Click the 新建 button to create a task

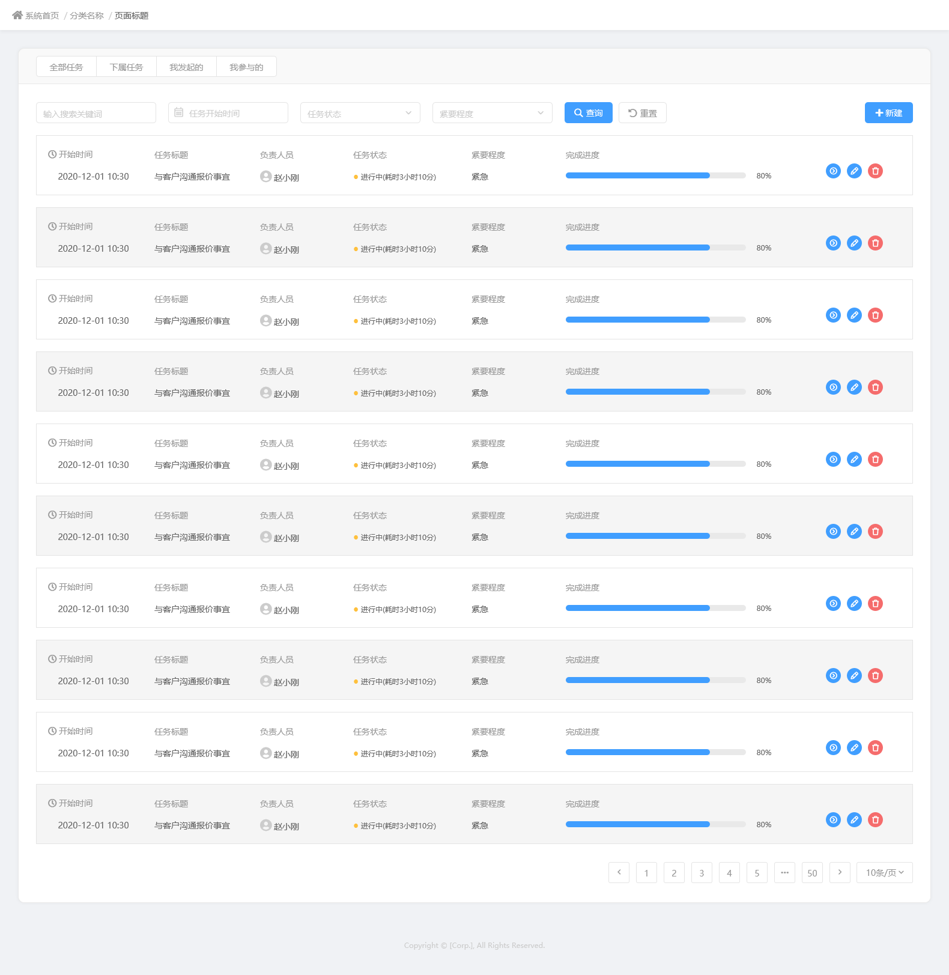[889, 113]
